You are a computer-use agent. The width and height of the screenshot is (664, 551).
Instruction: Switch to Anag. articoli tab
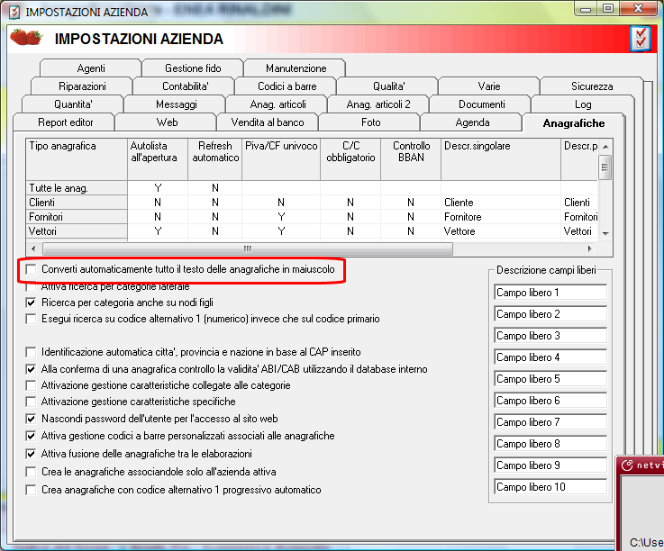point(277,104)
